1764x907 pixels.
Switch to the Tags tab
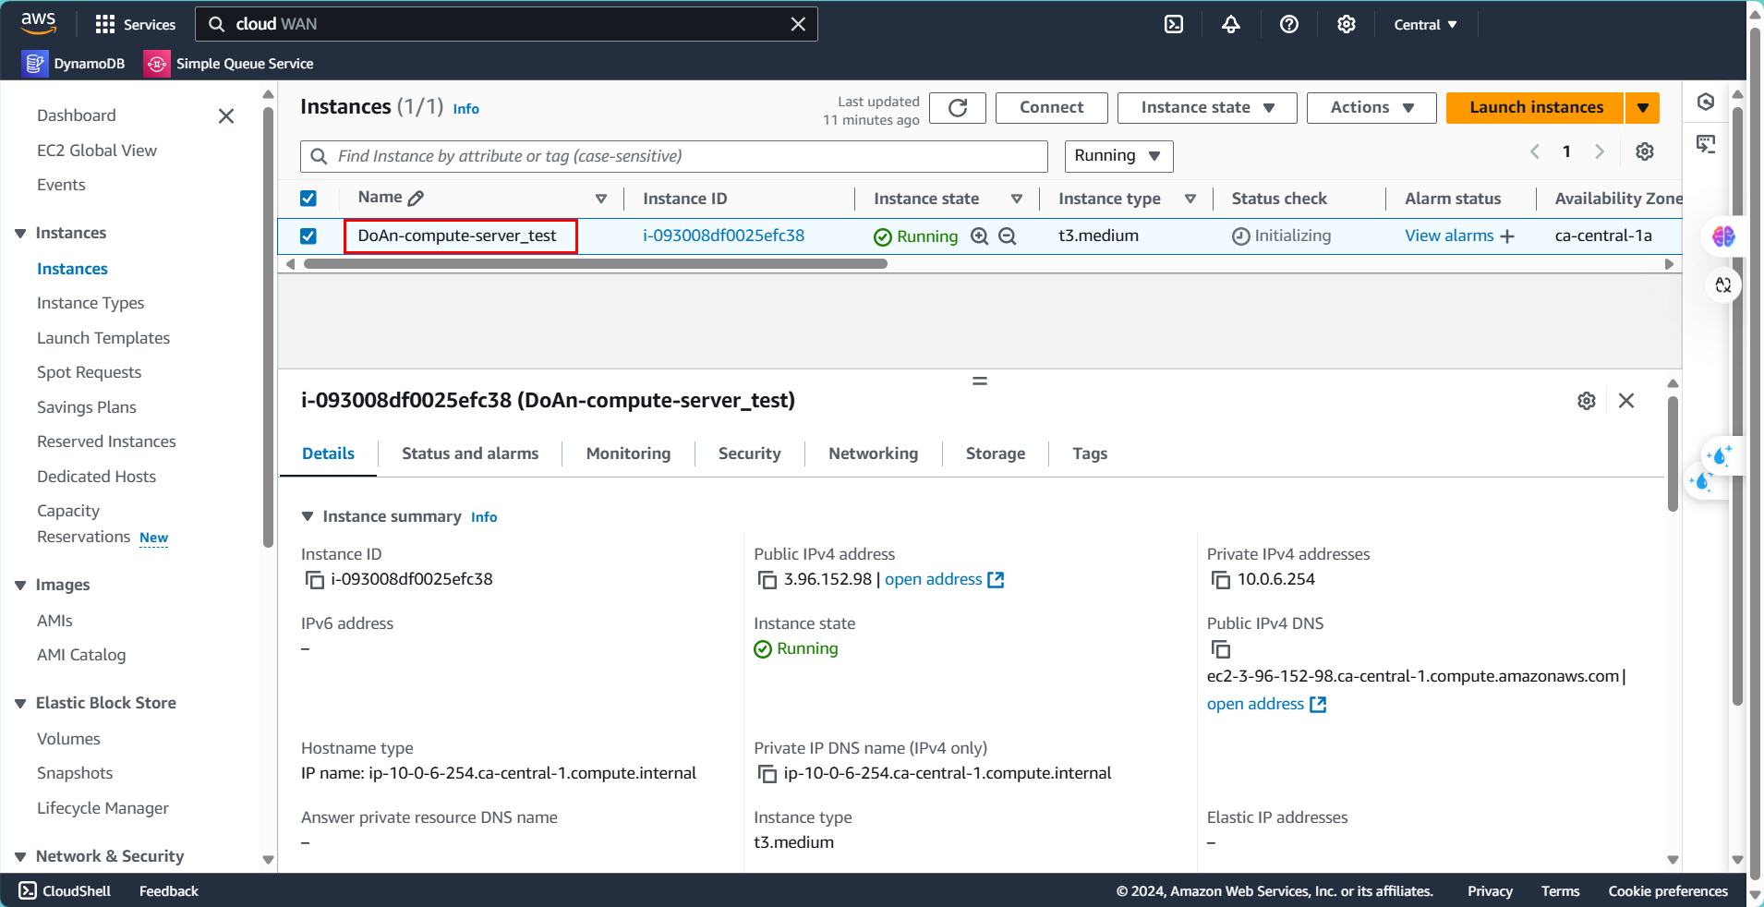1090,453
